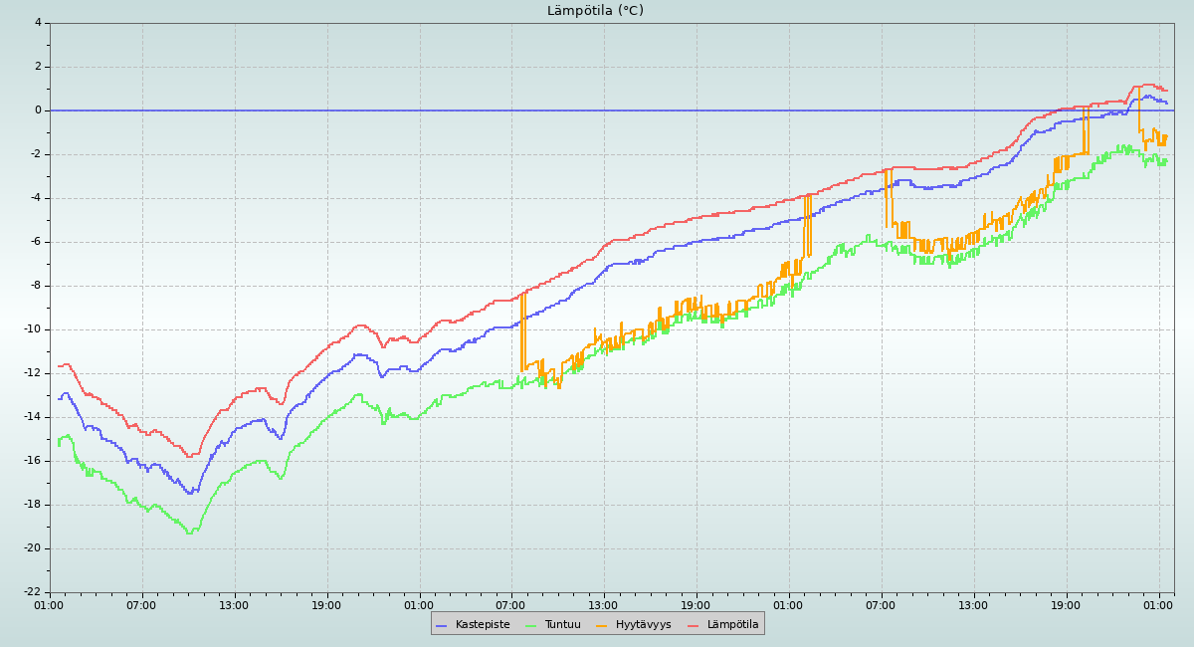This screenshot has height=647, width=1194.
Task: Click the orange Hyytävyys legend line marker
Action: click(601, 625)
